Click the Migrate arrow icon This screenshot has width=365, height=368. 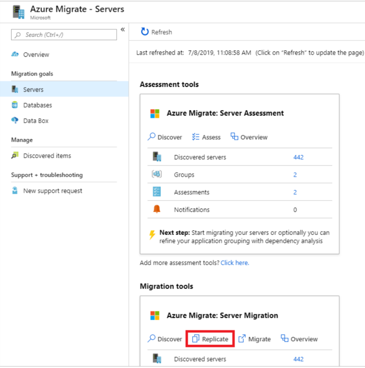[x=242, y=339]
